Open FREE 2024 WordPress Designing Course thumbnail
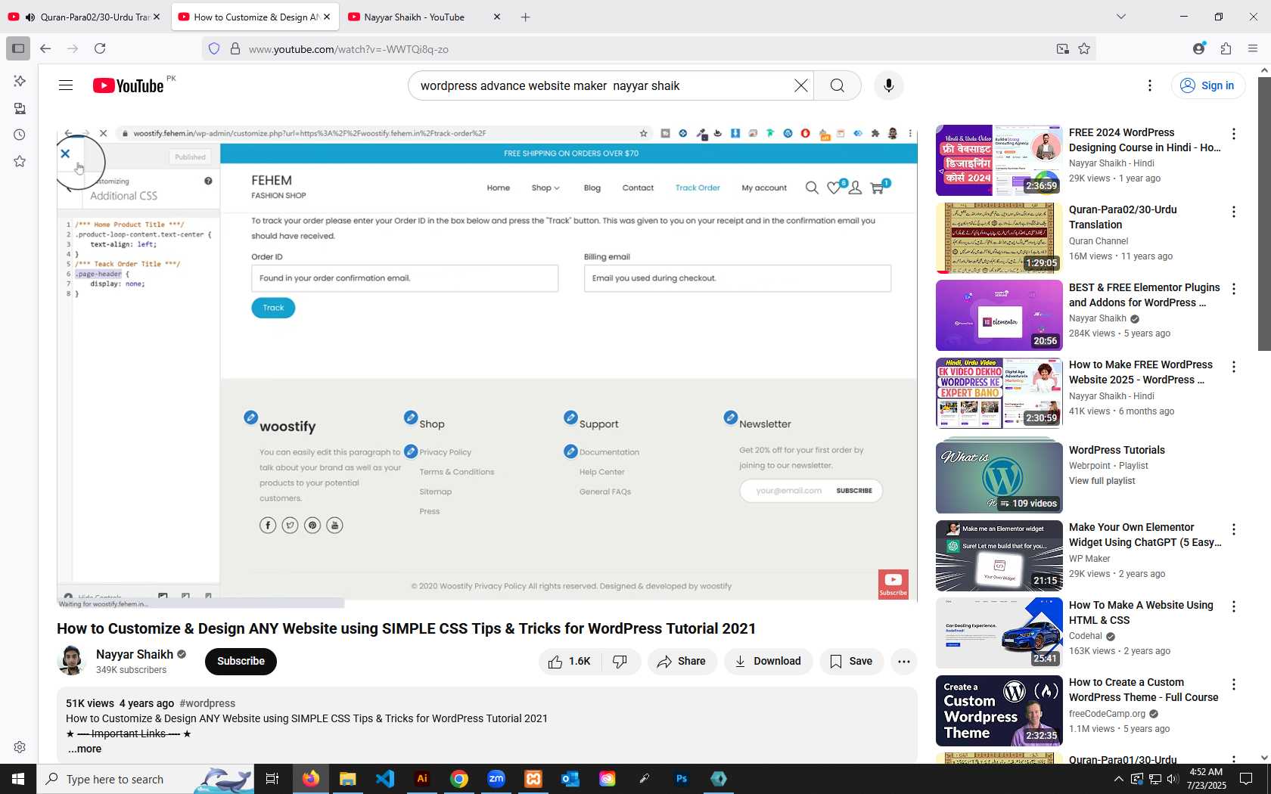The height and width of the screenshot is (794, 1271). 999,160
